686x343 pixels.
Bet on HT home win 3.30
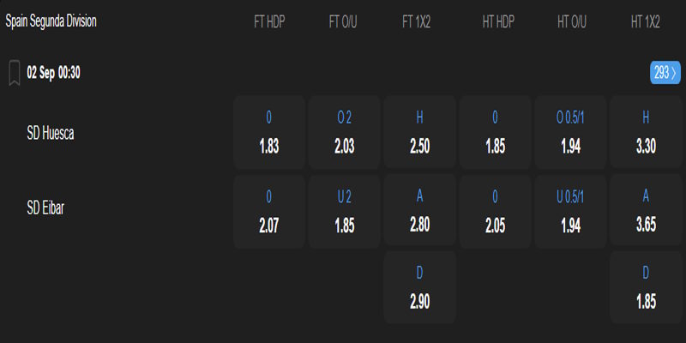646,133
